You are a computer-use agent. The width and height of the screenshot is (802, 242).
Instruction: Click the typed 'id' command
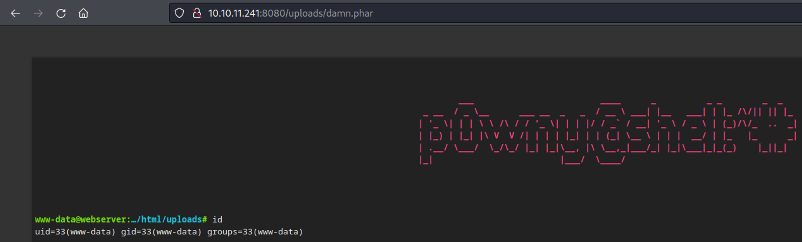(x=217, y=220)
